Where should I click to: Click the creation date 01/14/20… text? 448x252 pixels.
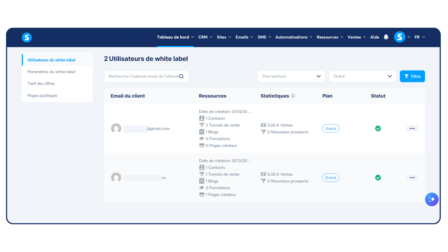tap(225, 112)
